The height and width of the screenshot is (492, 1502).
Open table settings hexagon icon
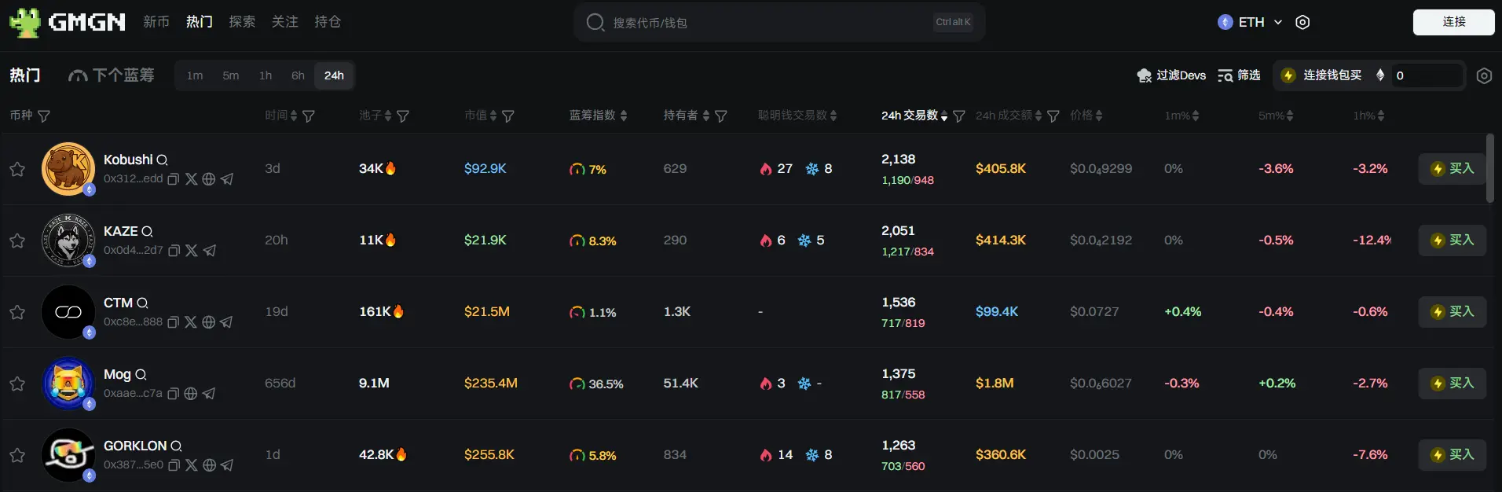[1484, 75]
